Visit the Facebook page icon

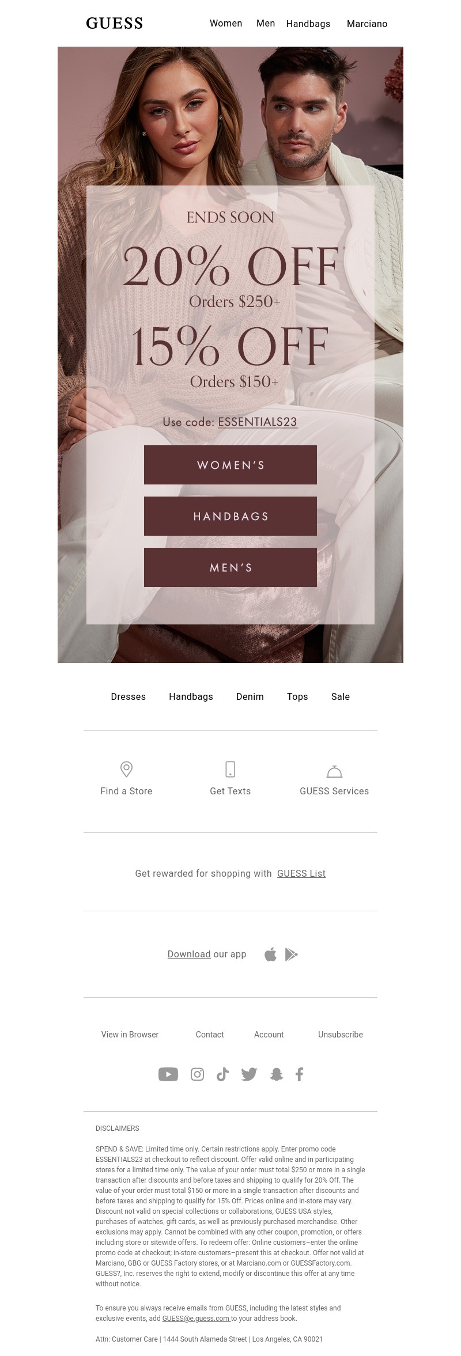300,1074
